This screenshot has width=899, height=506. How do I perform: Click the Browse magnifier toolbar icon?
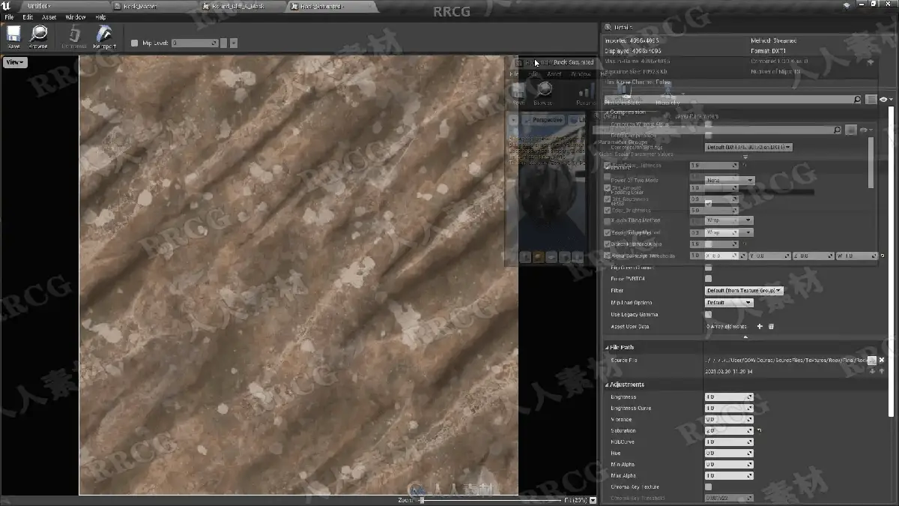pyautogui.click(x=38, y=36)
